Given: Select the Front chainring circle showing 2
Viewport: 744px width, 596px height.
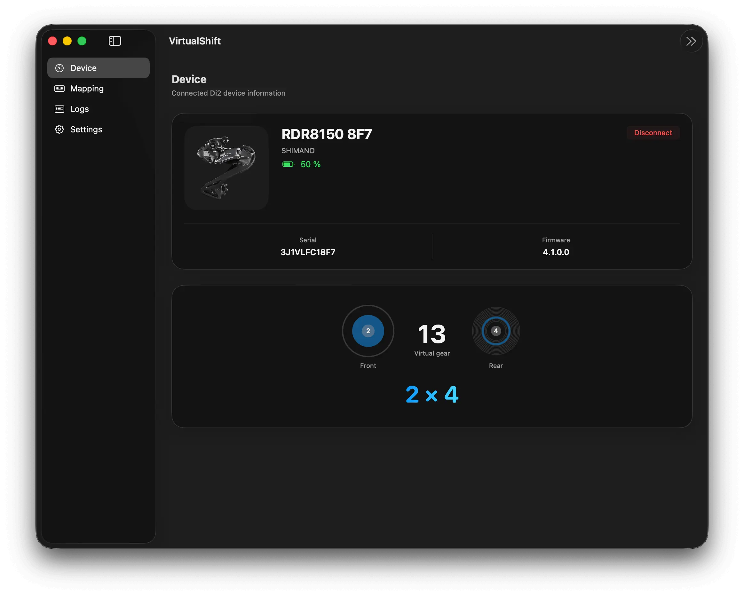Looking at the screenshot, I should (x=368, y=331).
